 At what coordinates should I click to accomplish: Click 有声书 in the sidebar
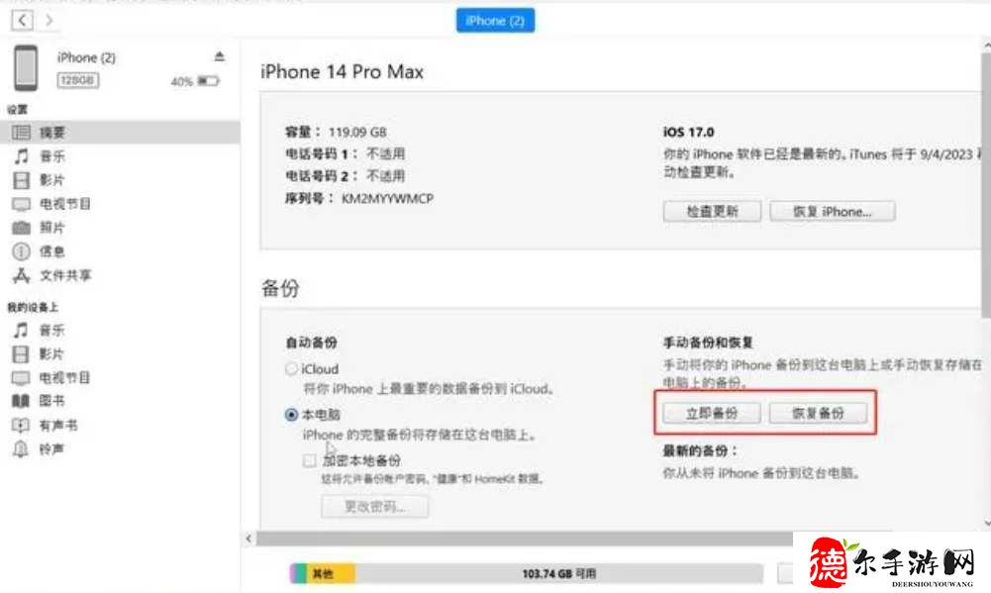[x=58, y=426]
